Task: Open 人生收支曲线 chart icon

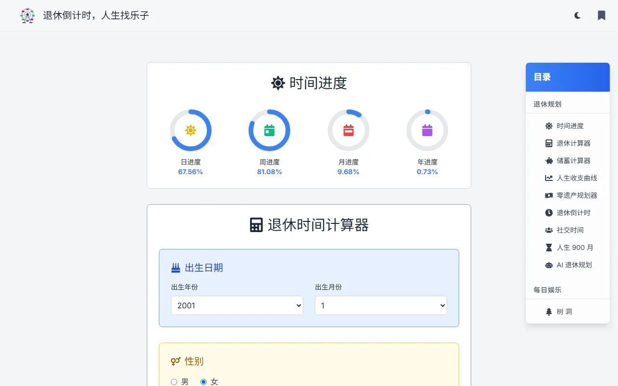Action: pos(548,178)
